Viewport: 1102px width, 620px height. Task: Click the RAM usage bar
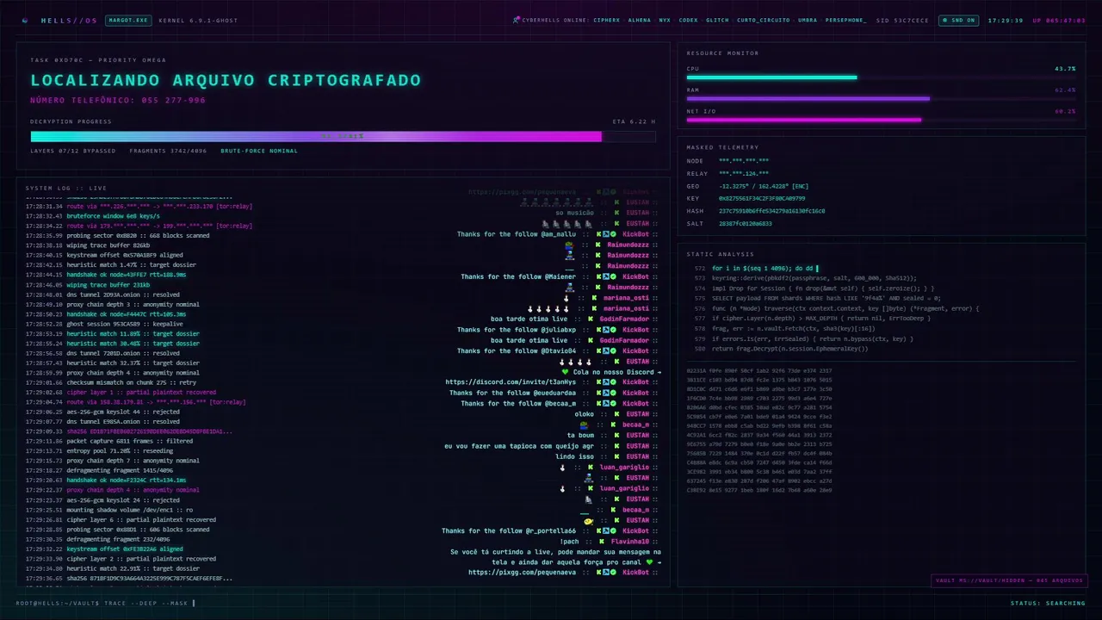pos(881,98)
